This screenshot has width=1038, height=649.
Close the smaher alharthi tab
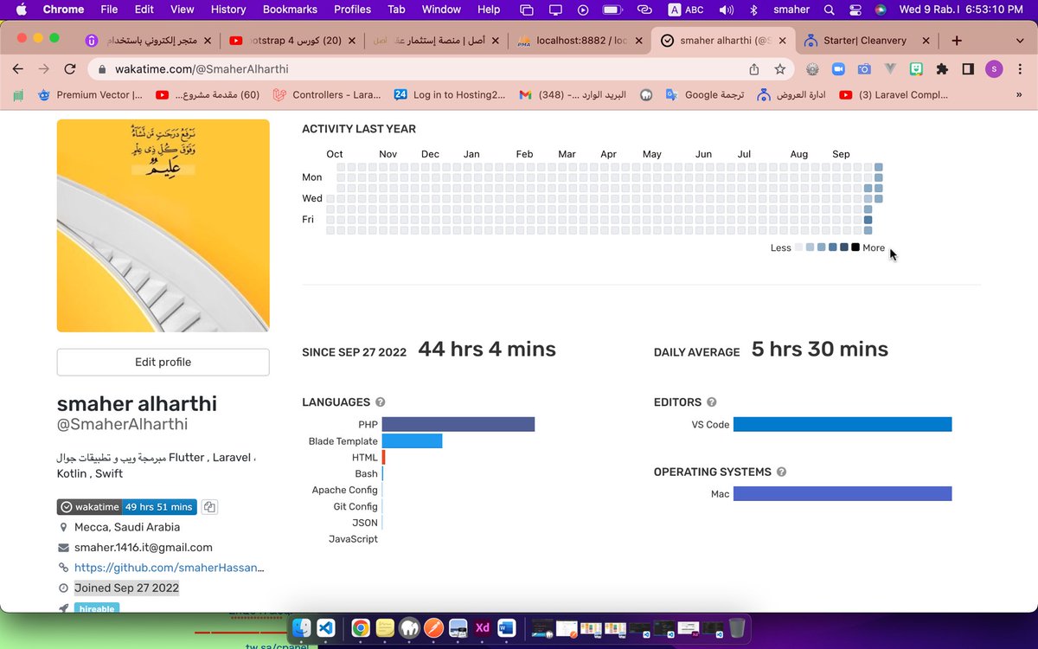[780, 41]
